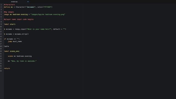Click the 'image mc bedroom evening' line

coord(34,15)
